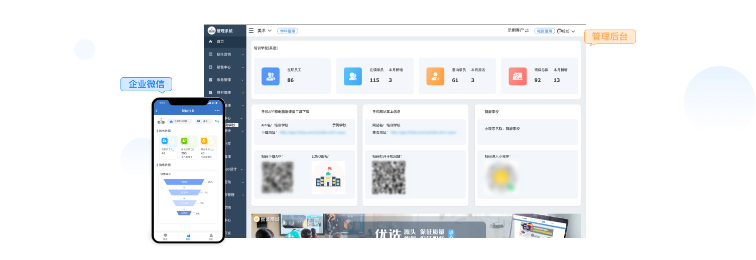Click the school LOGO图标 image

328,178
